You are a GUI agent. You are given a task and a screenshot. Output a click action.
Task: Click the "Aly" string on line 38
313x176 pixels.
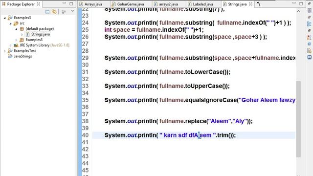240,121
